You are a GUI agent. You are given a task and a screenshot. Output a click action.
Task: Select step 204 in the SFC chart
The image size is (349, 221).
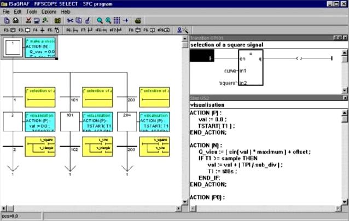[127, 121]
